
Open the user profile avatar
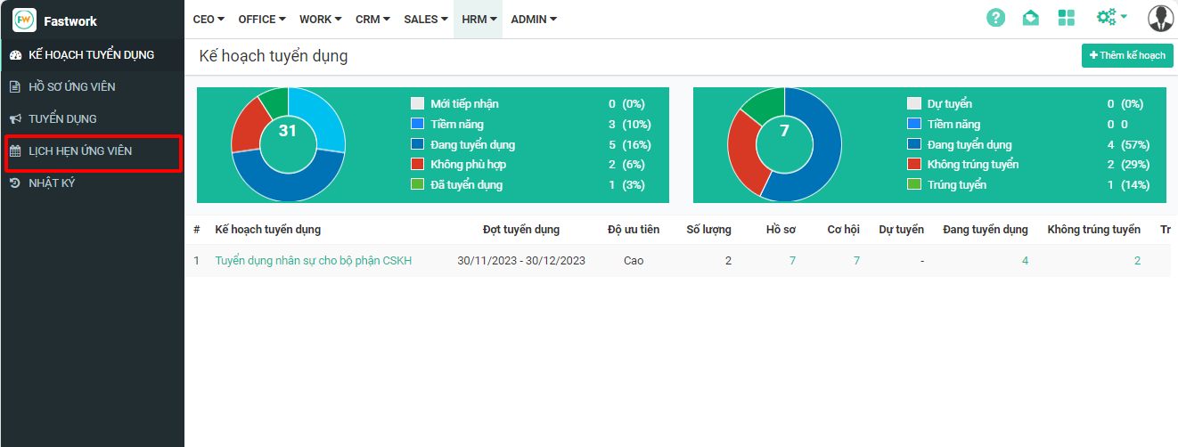pos(1160,18)
